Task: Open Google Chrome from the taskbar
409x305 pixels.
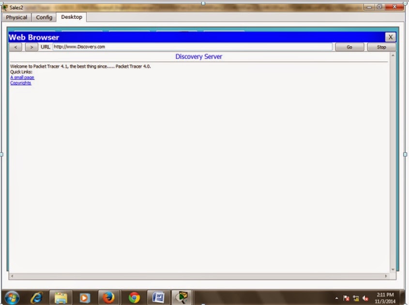Action: 134,297
